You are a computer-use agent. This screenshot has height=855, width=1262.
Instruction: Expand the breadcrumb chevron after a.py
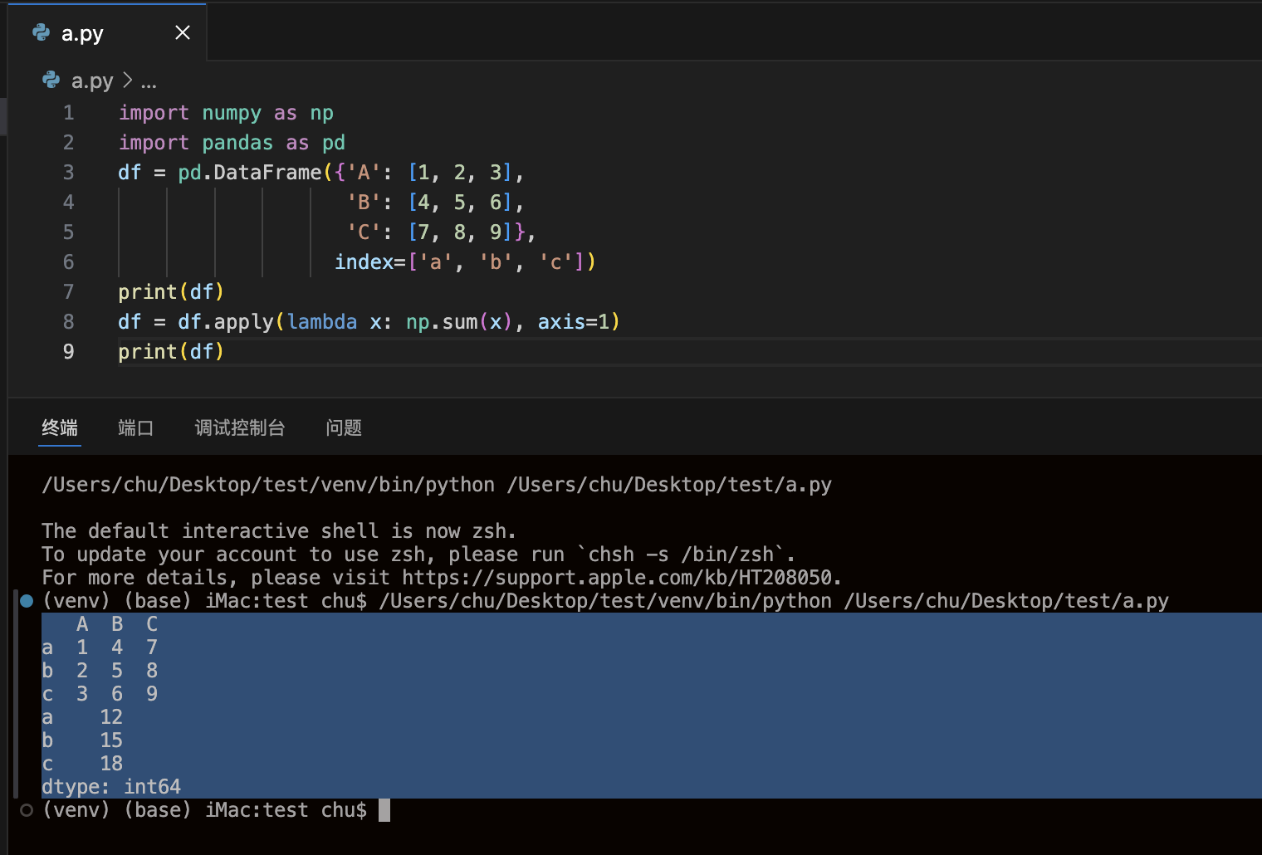[x=127, y=81]
